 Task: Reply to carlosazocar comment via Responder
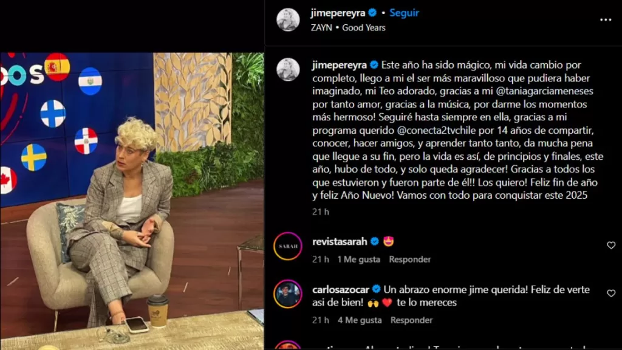(x=411, y=320)
